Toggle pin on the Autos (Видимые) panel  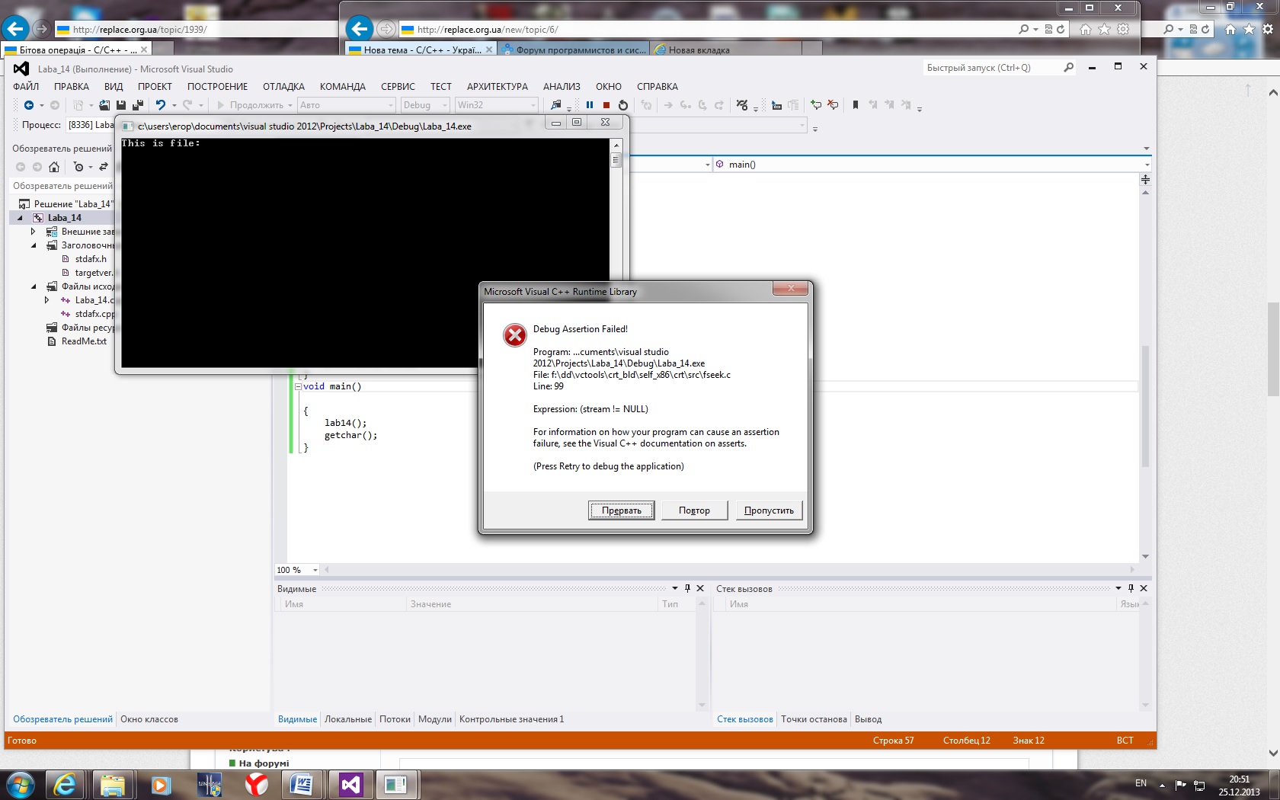tap(687, 588)
